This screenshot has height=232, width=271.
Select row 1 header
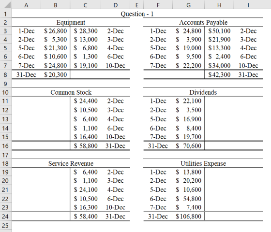pos(5,14)
